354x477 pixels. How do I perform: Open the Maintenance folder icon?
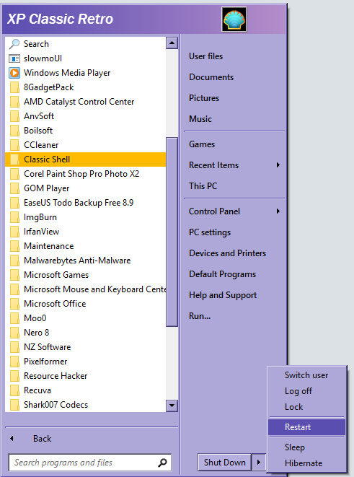14,246
